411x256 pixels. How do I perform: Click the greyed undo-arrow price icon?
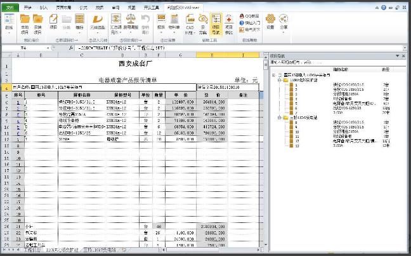tap(145, 19)
